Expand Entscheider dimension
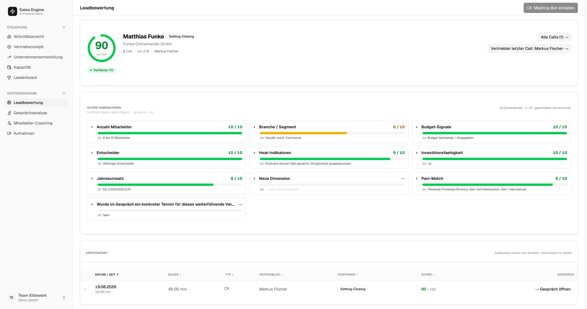Viewport: 587px width, 309px height. [92, 153]
